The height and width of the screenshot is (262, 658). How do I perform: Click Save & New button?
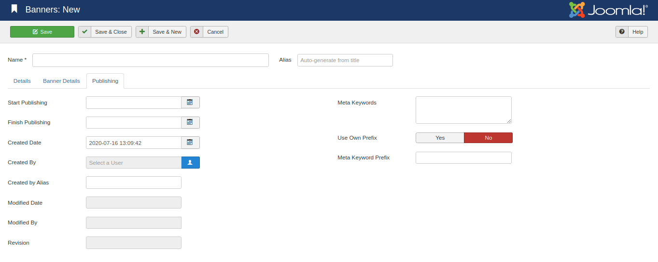[x=161, y=32]
